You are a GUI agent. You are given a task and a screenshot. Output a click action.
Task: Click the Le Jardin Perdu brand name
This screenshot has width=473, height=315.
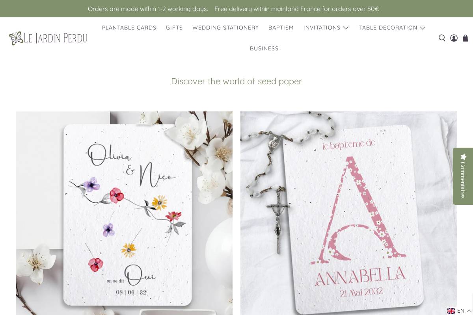(56, 38)
